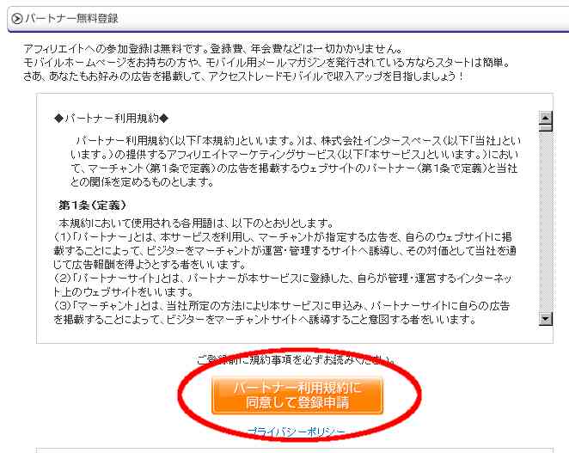
Task: Click the (2)「パートナーサイト」とは definition paragraph
Action: (x=283, y=285)
